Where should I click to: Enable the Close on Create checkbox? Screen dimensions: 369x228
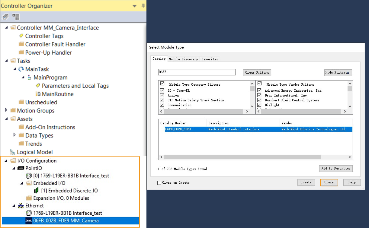(x=159, y=183)
